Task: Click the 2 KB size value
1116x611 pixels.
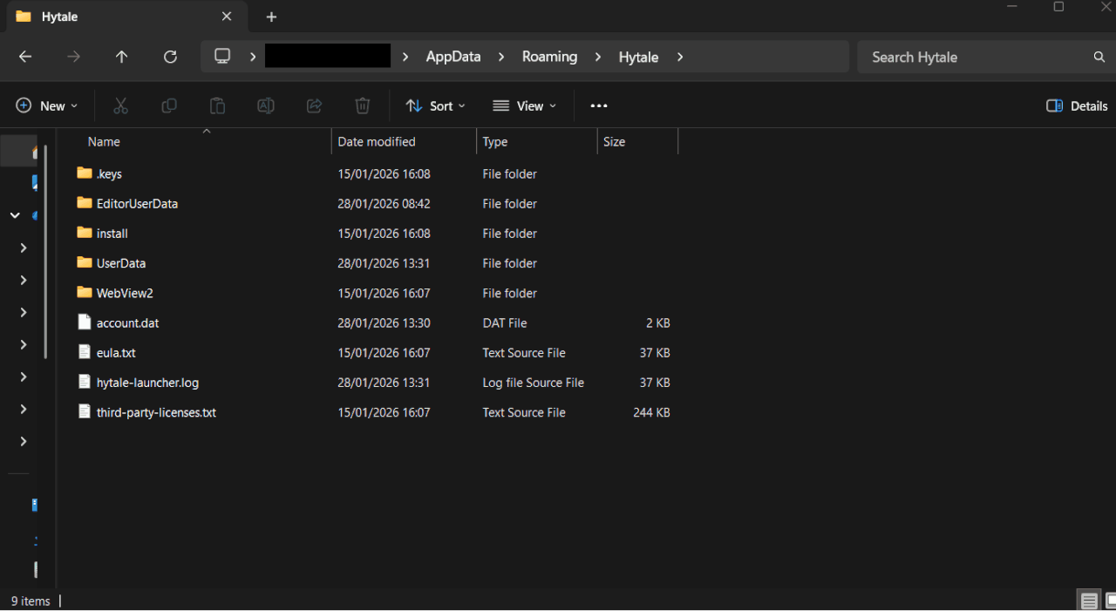Action: 658,322
